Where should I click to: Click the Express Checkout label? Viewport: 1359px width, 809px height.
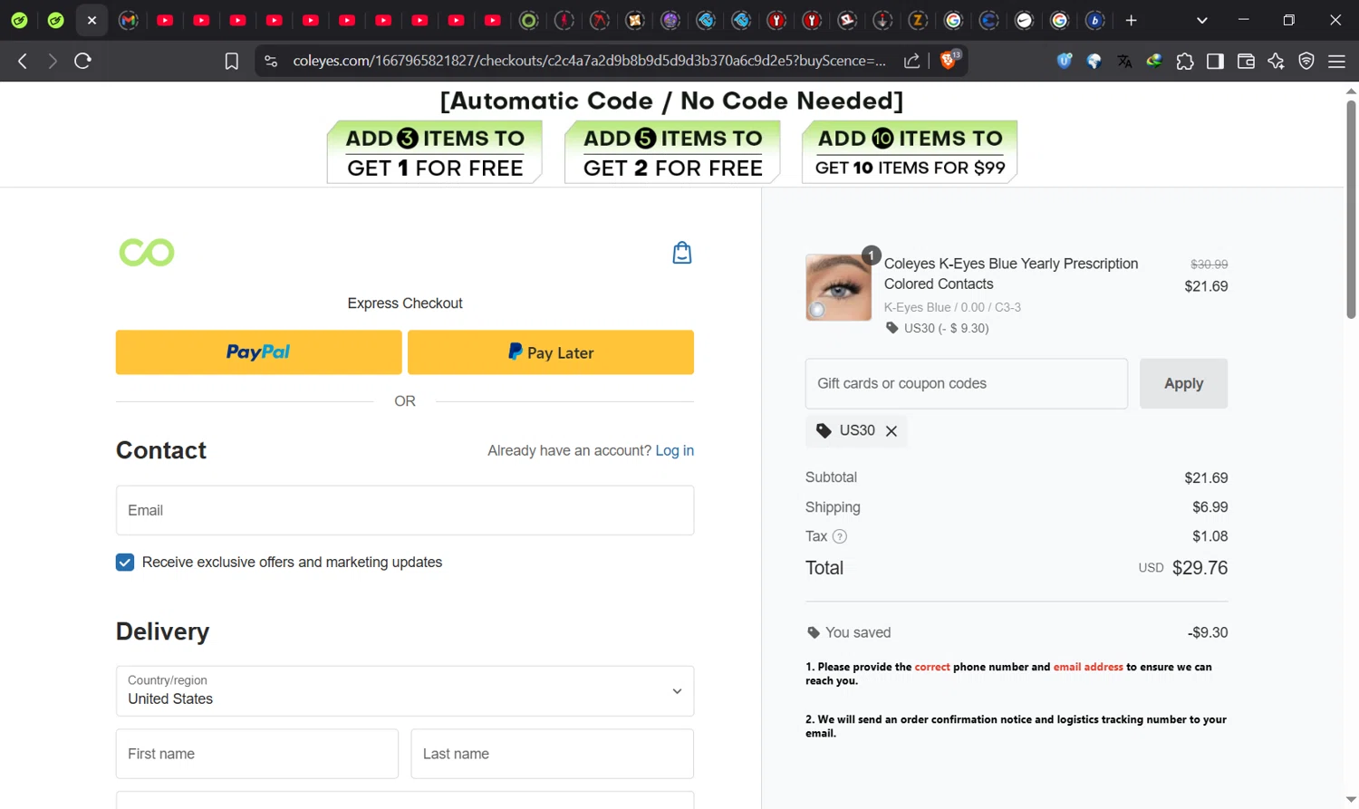pyautogui.click(x=405, y=303)
